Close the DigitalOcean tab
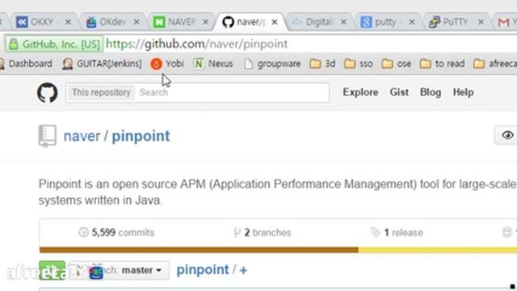Screen dimensions: 517x291 [343, 22]
